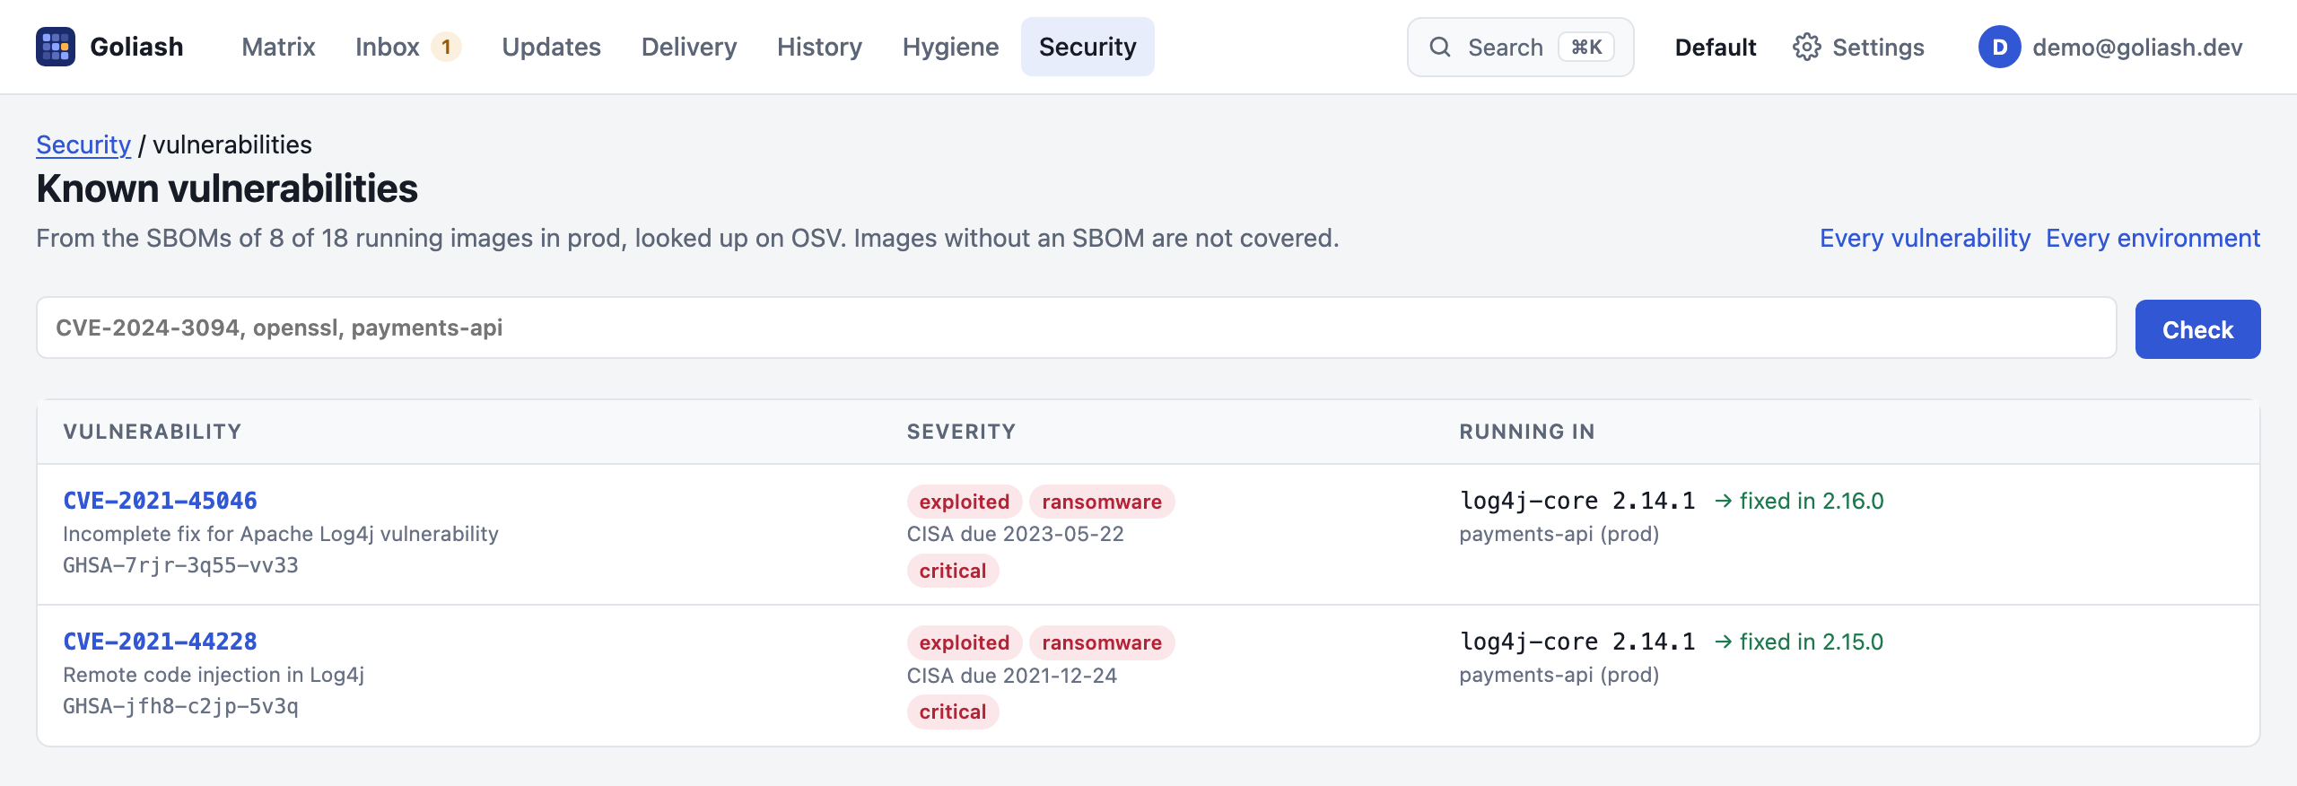Open the CVE-2021-45046 vulnerability link
This screenshot has height=786, width=2297.
(160, 501)
